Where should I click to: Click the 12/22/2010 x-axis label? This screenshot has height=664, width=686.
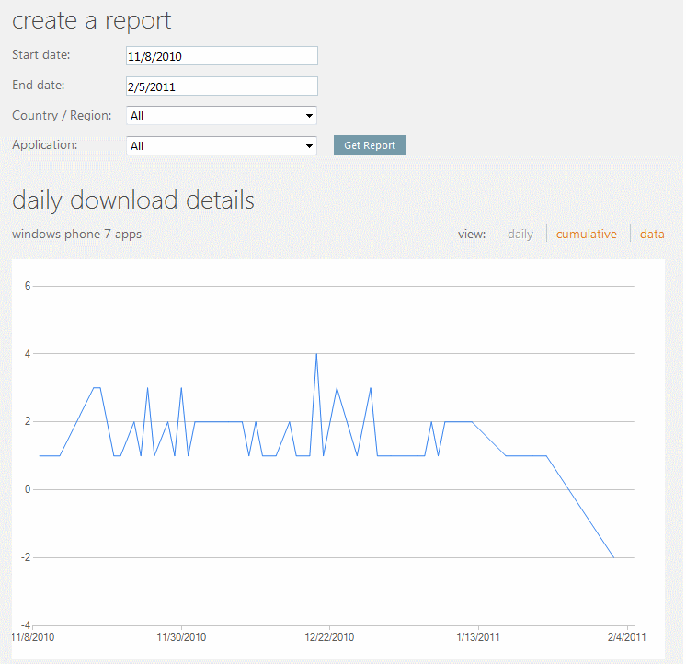329,637
